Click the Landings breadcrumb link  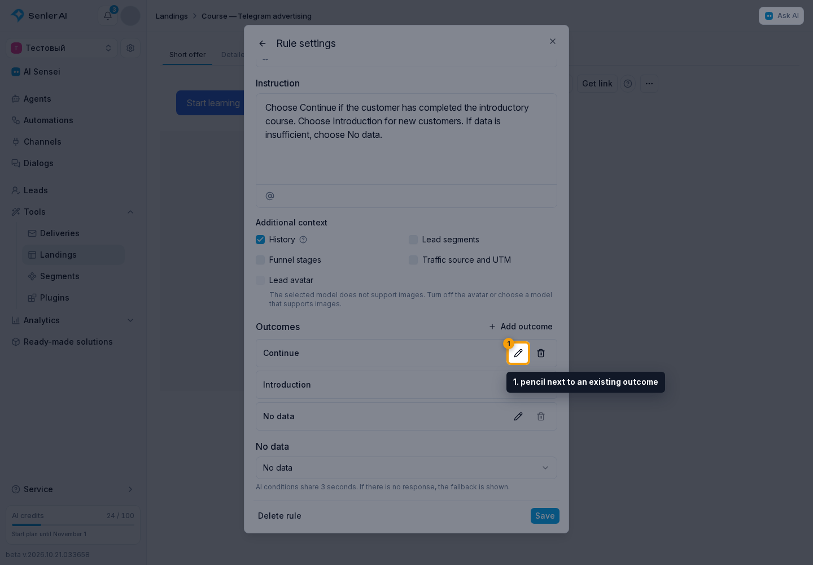click(172, 16)
